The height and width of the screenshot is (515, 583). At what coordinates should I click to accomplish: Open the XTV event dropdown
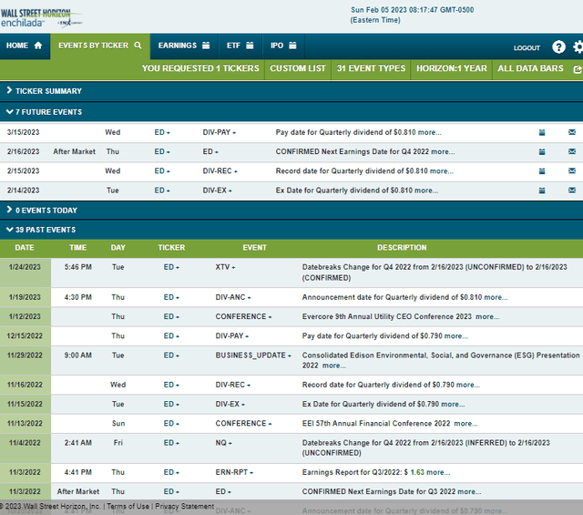(225, 267)
